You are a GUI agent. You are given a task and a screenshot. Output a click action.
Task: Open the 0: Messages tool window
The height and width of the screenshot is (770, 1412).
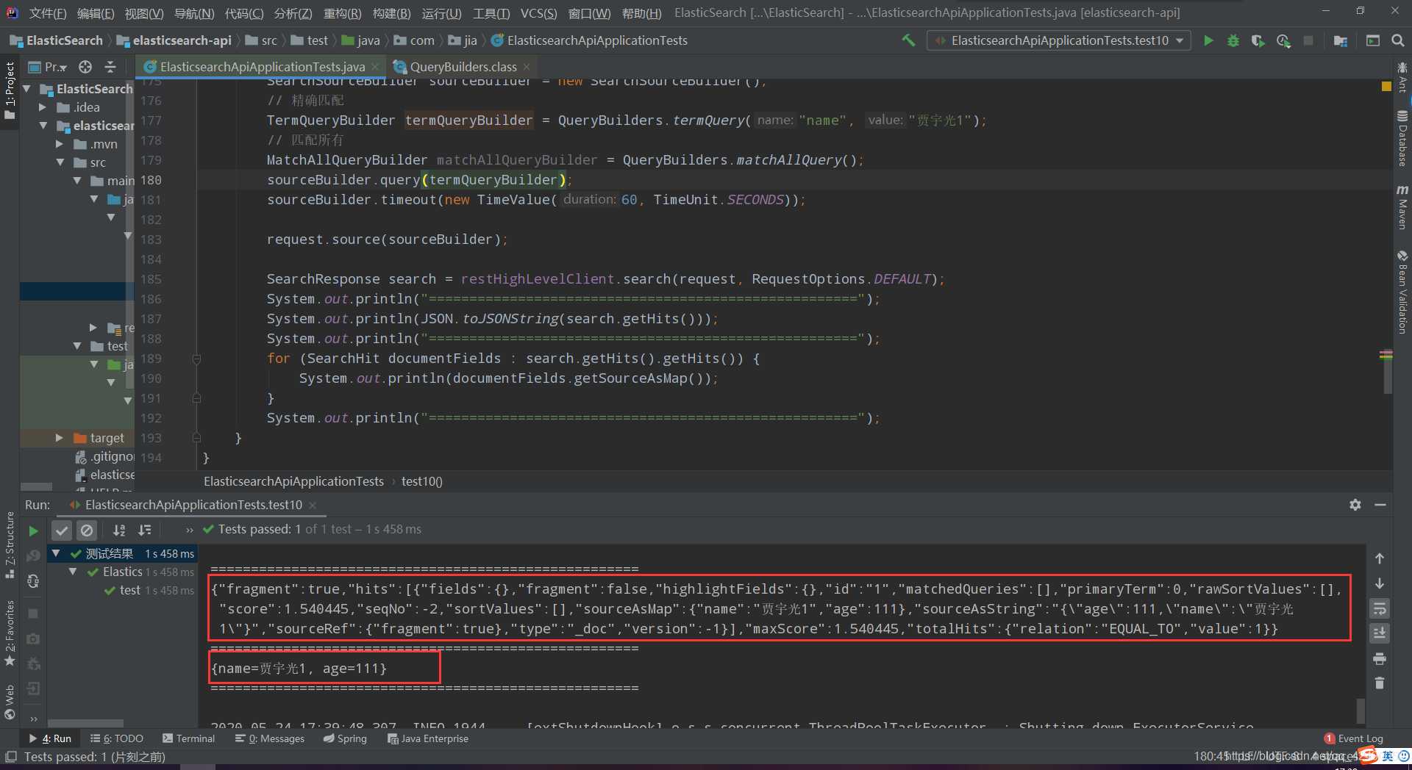pyautogui.click(x=270, y=738)
